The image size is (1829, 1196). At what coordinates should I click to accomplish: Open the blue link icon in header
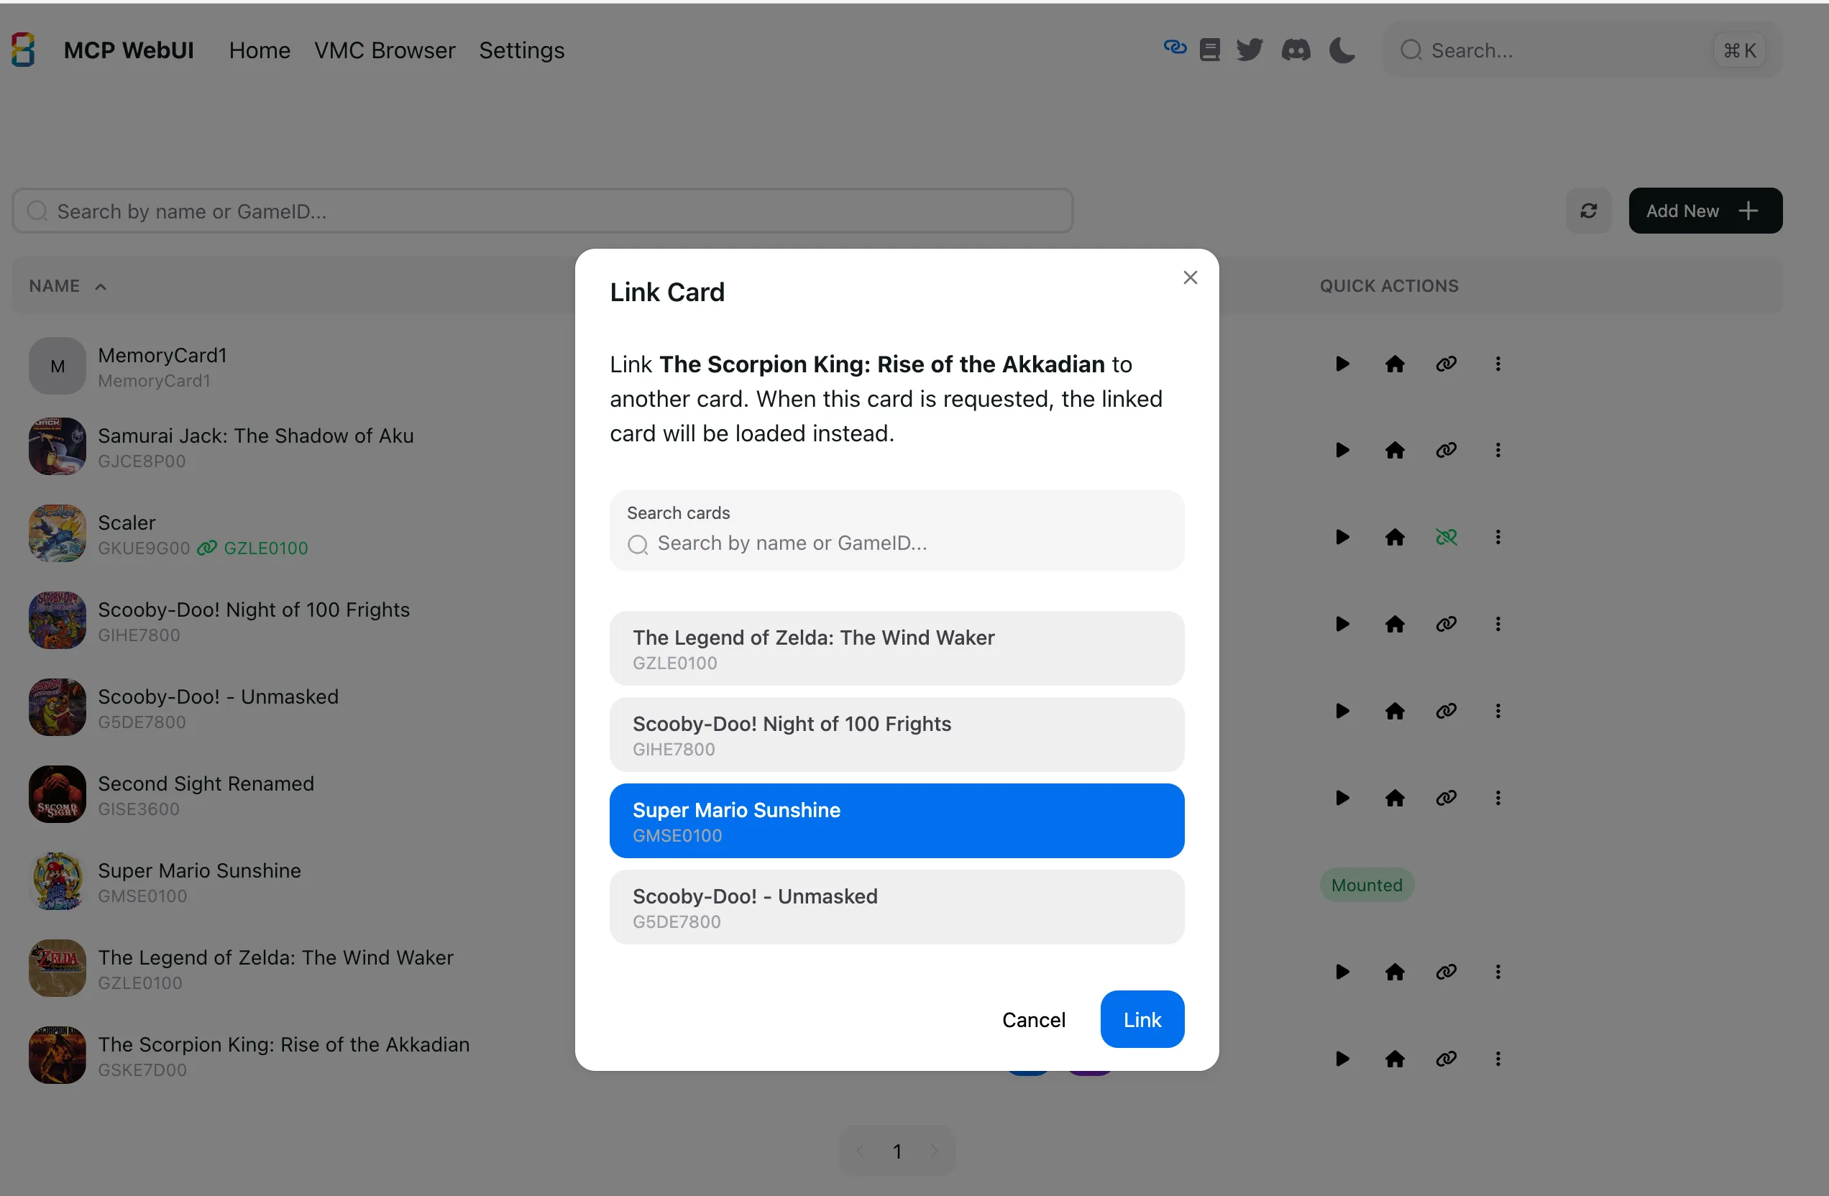(x=1174, y=48)
